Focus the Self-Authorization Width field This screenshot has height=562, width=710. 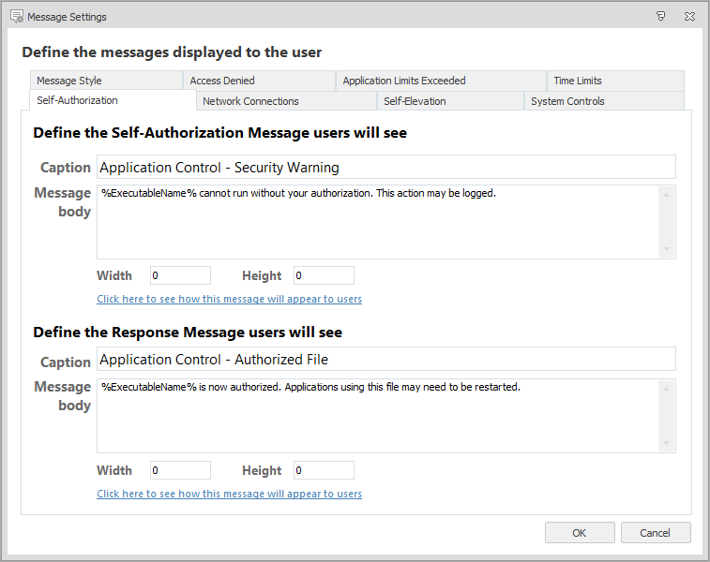180,275
